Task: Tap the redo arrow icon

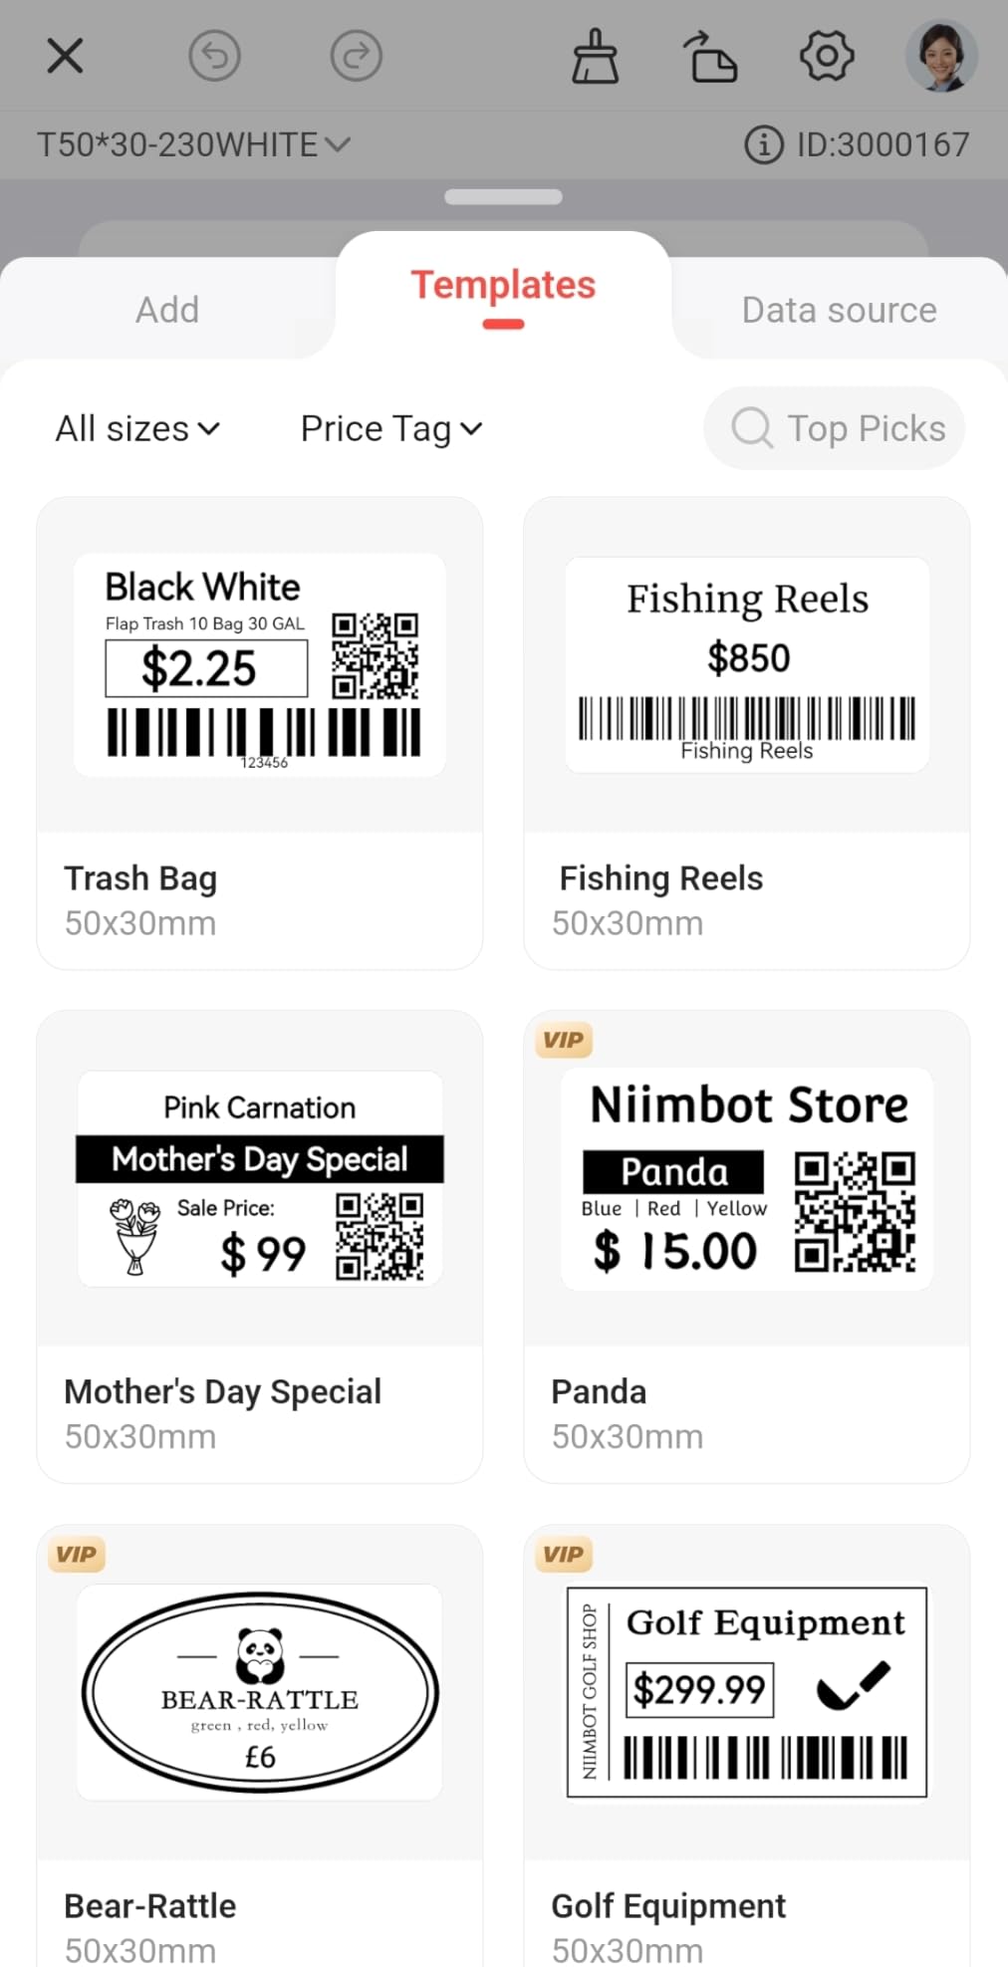Action: click(x=356, y=55)
